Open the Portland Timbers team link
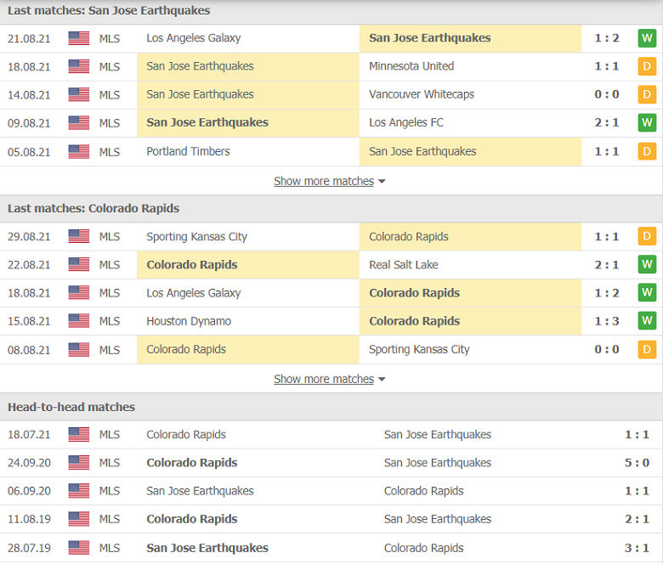This screenshot has width=663, height=564. pos(188,152)
